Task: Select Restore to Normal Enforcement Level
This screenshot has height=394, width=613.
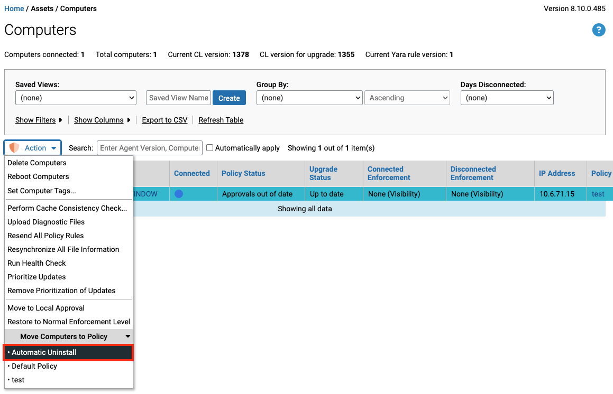Action: coord(68,322)
